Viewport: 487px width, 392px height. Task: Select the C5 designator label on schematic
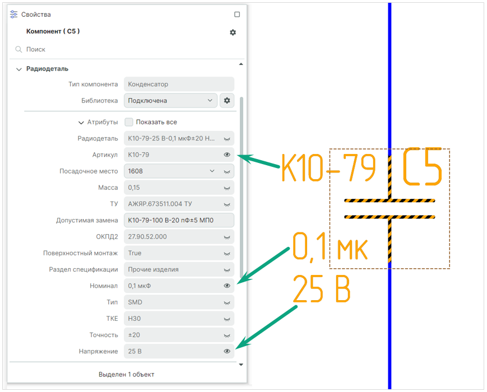tap(423, 167)
